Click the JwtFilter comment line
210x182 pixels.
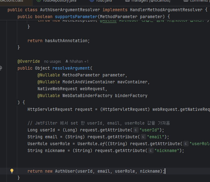pyautogui.click(x=99, y=123)
